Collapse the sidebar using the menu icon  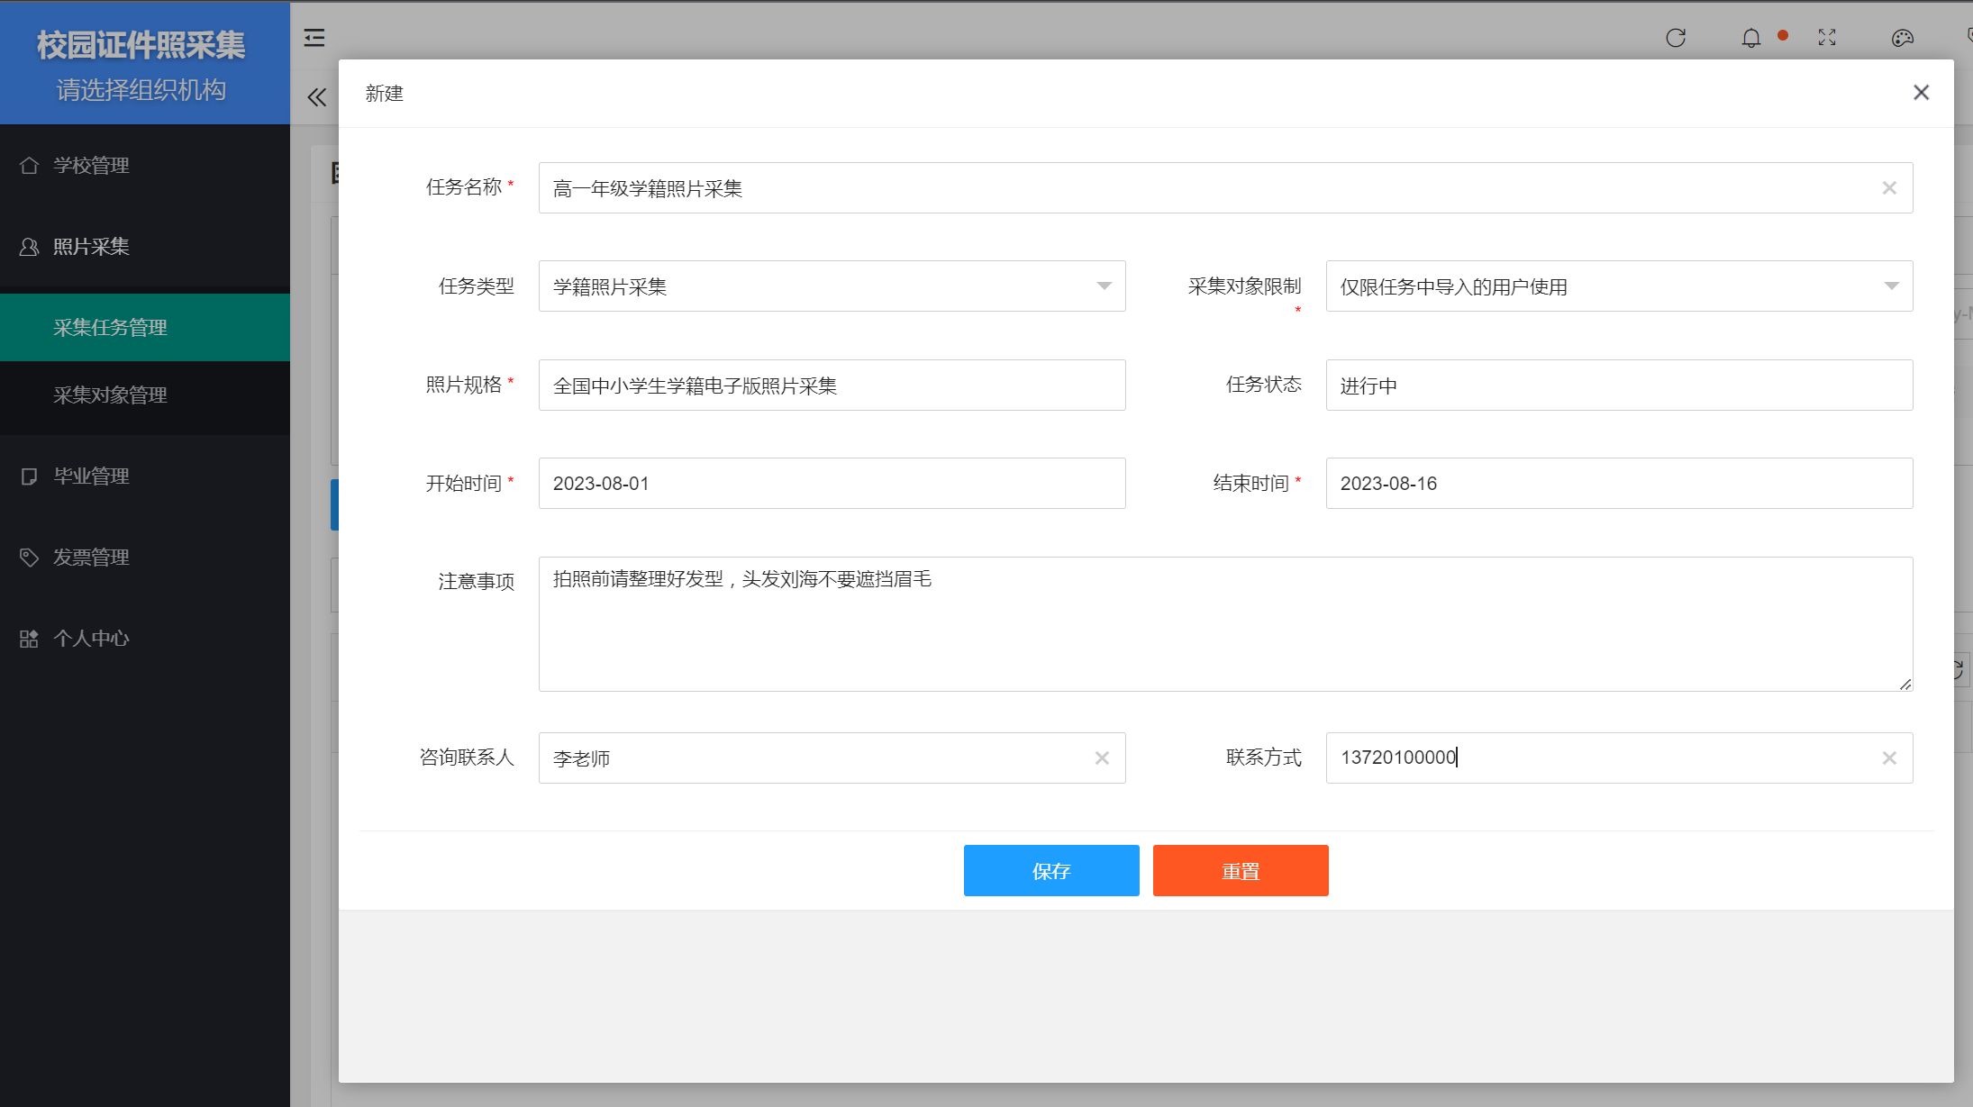coord(314,37)
